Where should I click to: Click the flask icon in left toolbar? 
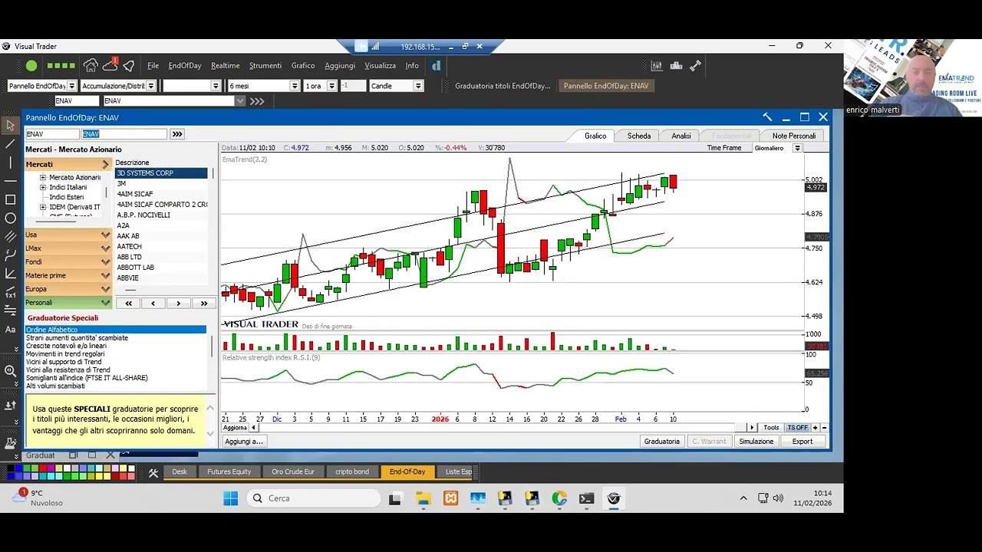(x=10, y=442)
